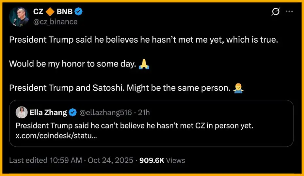The image size is (304, 176).
Task: Click the orange diamond icon in name
Action: [x=50, y=12]
